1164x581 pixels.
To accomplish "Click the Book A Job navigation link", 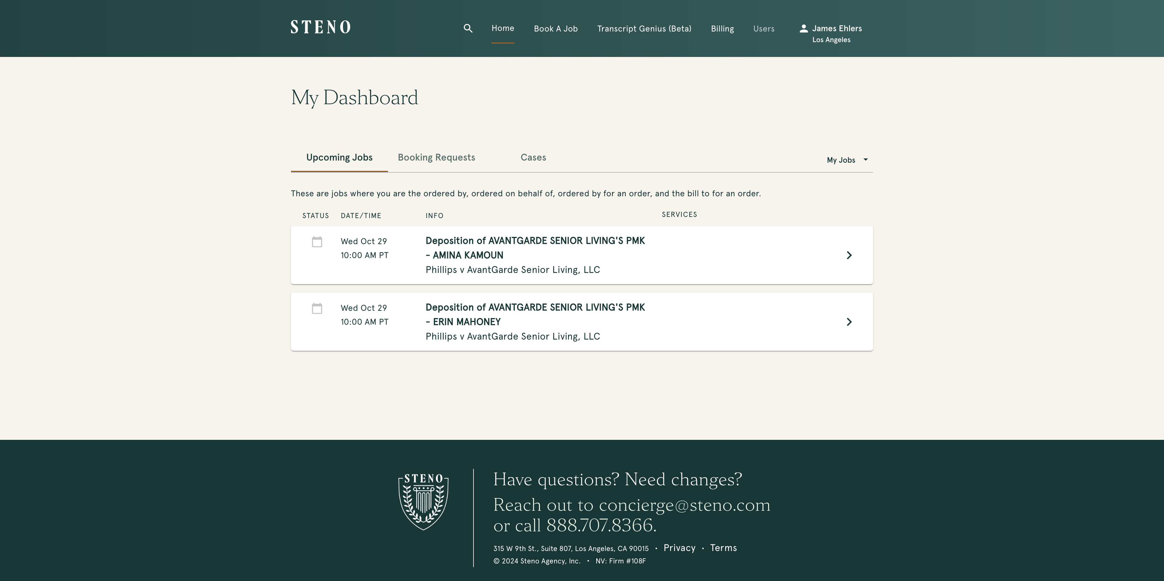I will pyautogui.click(x=555, y=28).
